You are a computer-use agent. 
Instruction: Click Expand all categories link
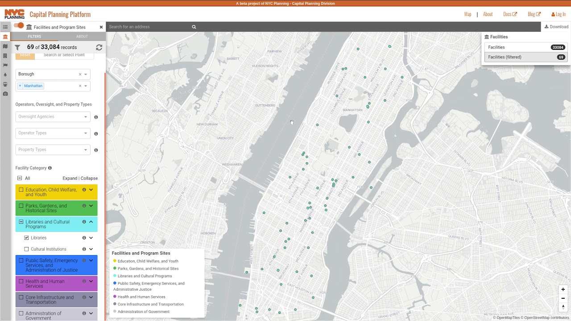tap(70, 178)
